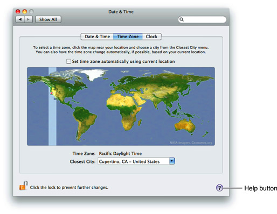Image resolution: width=277 pixels, height=214 pixels.
Task: Minimize the window with yellow button
Action: click(x=24, y=11)
